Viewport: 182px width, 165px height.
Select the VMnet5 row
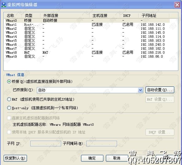[x=87, y=40]
